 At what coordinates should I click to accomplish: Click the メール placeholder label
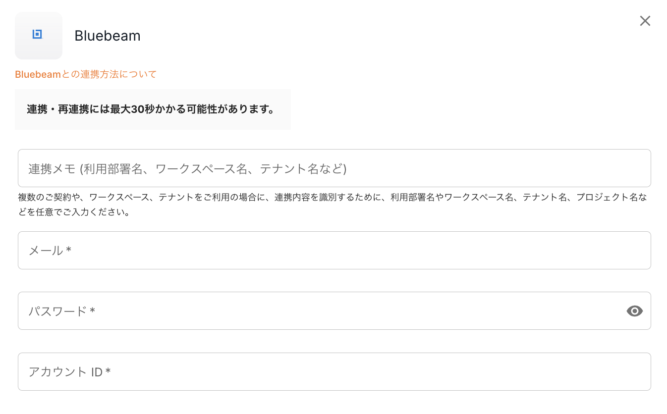click(x=46, y=251)
